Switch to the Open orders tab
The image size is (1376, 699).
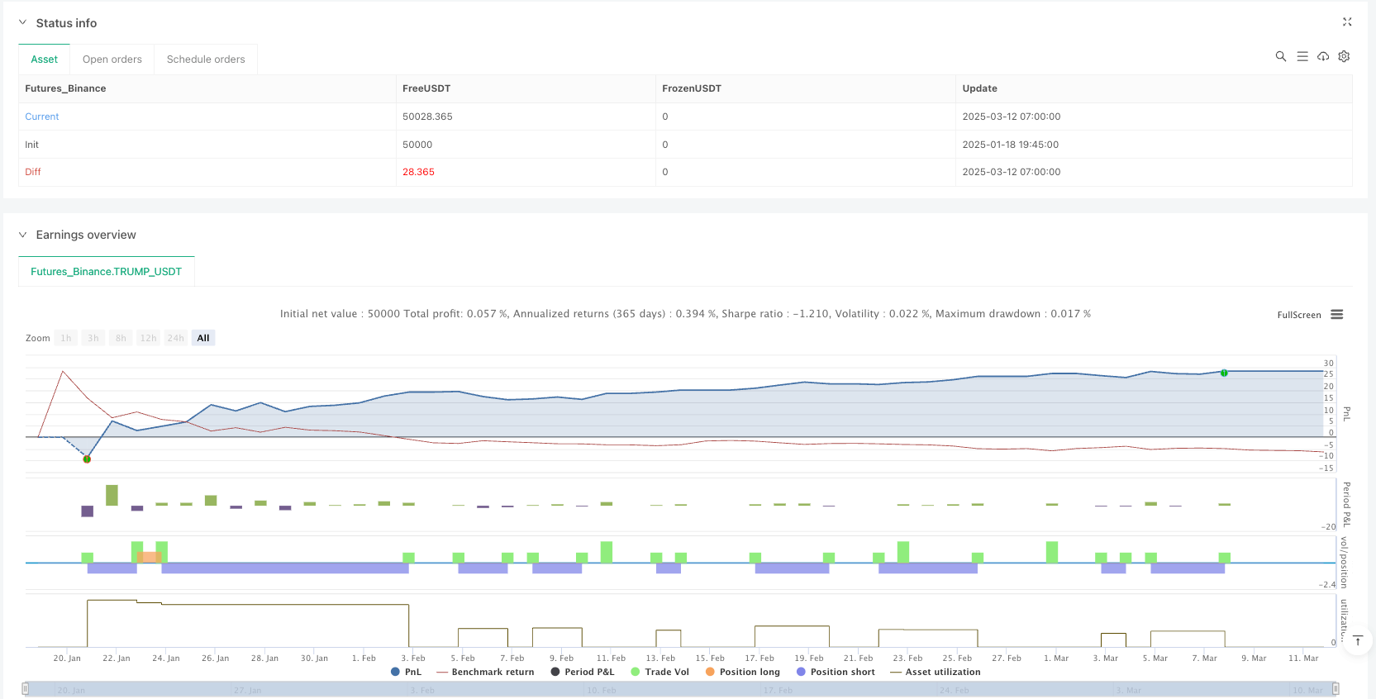pyautogui.click(x=112, y=59)
